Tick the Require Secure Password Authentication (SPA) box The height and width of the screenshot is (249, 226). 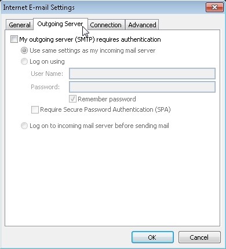(x=35, y=109)
